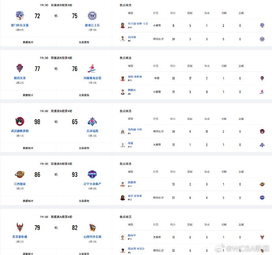Image resolution: width=272 pixels, height=255 pixels.
Task: Open 比赛报告 for the 77-76 game
Action: 84,95
